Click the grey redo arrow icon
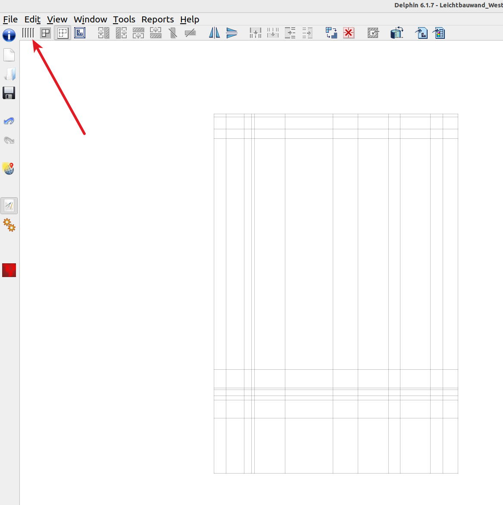 pos(9,140)
